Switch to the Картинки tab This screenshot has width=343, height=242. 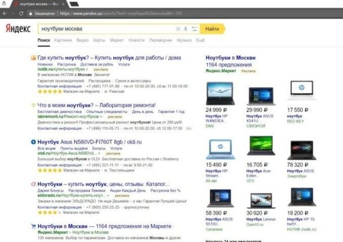pyautogui.click(x=63, y=40)
